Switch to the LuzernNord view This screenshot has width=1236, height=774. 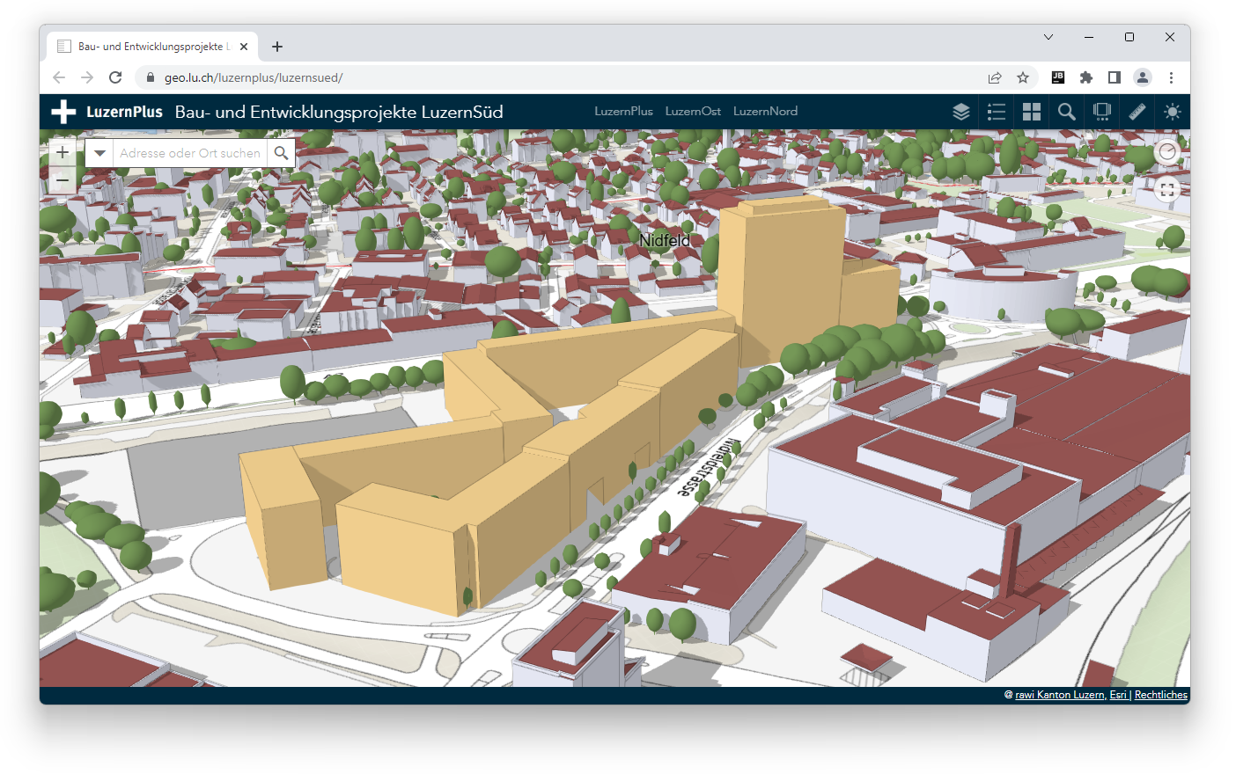tap(765, 112)
